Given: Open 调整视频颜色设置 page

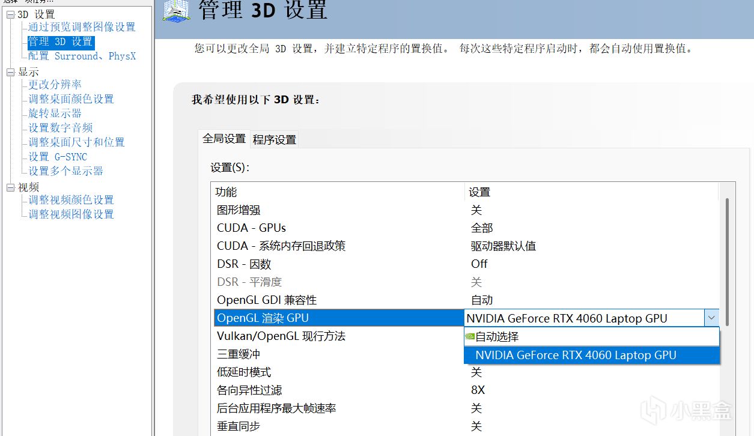Looking at the screenshot, I should coord(71,200).
